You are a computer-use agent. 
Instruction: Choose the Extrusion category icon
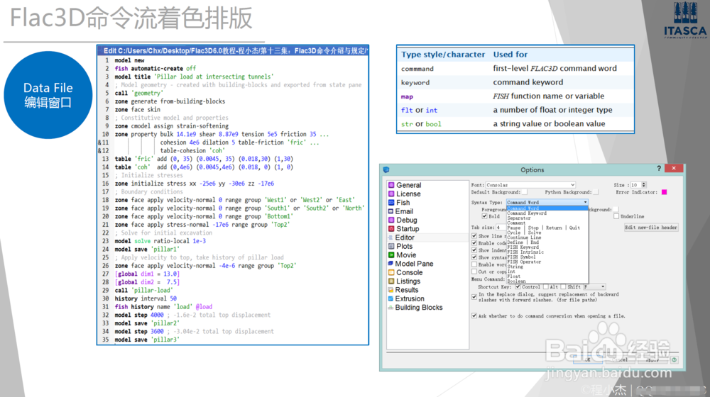coord(390,298)
